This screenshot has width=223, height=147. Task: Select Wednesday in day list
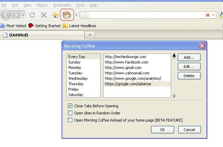click(x=83, y=78)
